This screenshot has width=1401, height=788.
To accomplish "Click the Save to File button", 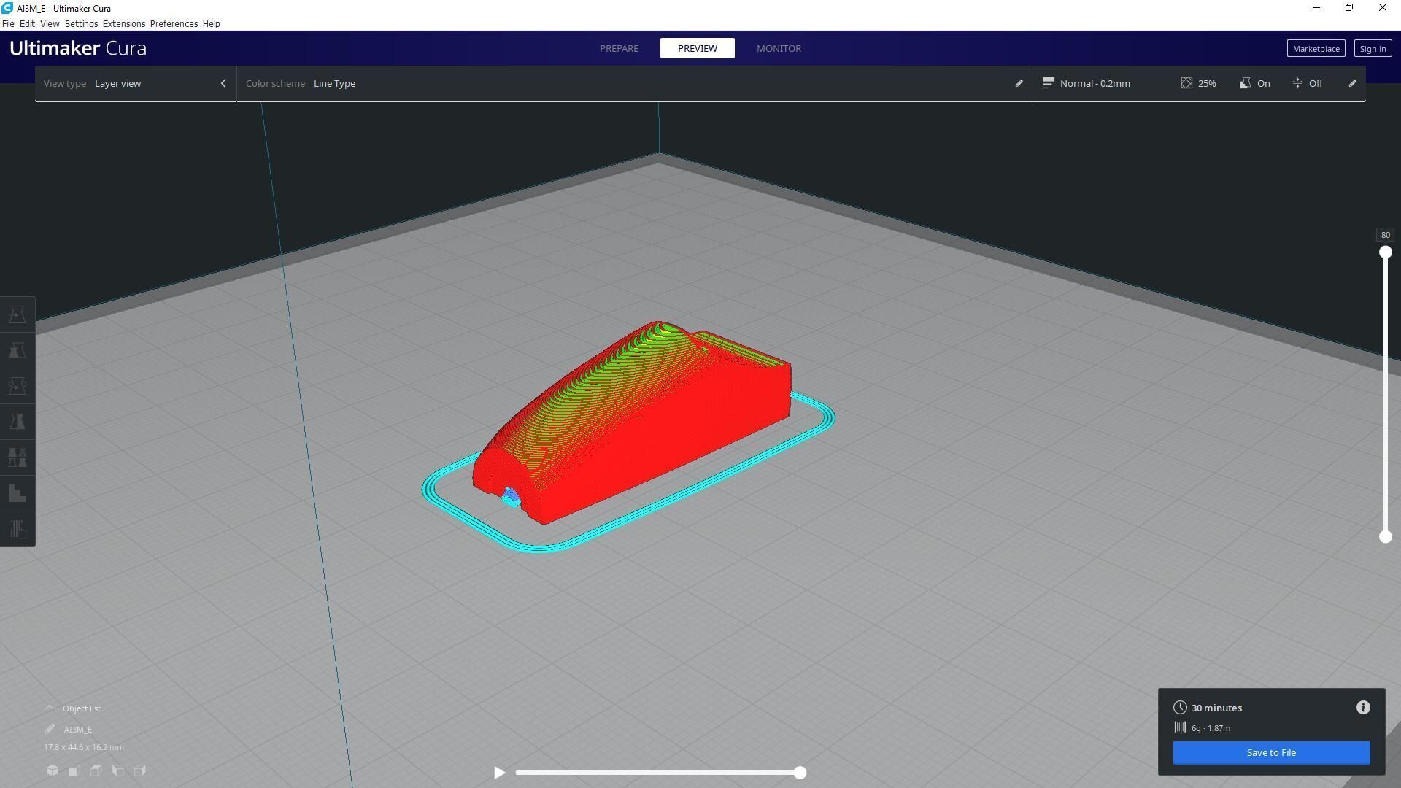I will point(1270,752).
